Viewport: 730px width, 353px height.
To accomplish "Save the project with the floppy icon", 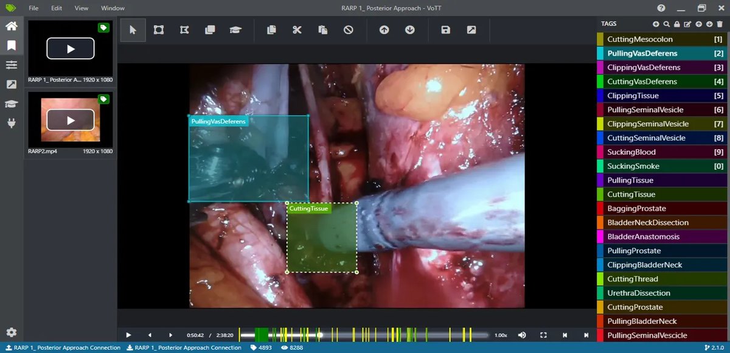I will [446, 30].
